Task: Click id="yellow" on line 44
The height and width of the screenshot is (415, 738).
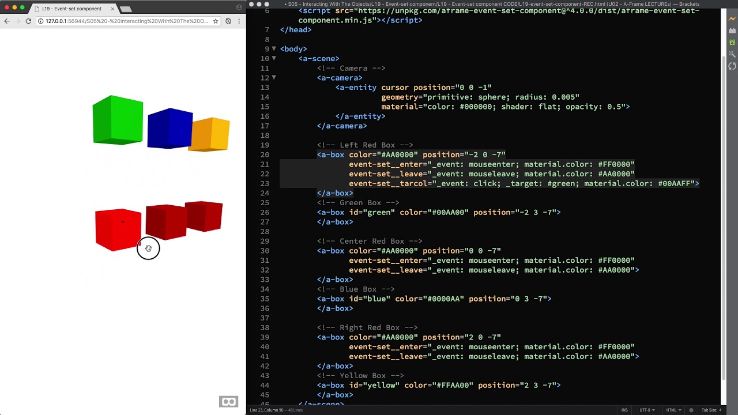Action: [x=374, y=385]
